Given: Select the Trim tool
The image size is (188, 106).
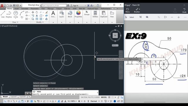Looking at the screenshot, I should coord(41,12).
